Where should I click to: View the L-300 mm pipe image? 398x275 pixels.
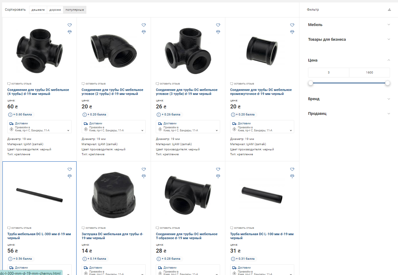click(x=39, y=195)
